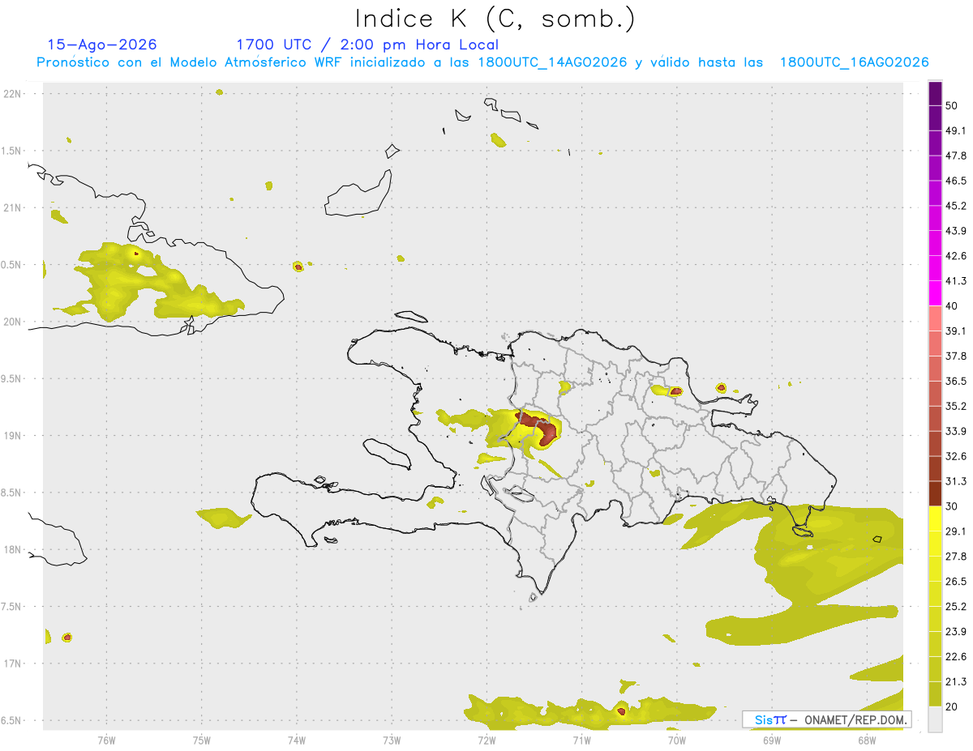Click the "76W" longitude label
The height and width of the screenshot is (751, 973).
pyautogui.click(x=106, y=740)
